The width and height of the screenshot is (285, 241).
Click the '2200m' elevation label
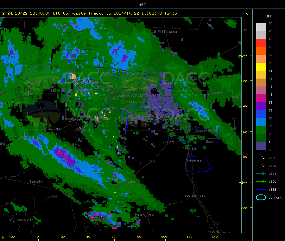(x=84, y=227)
